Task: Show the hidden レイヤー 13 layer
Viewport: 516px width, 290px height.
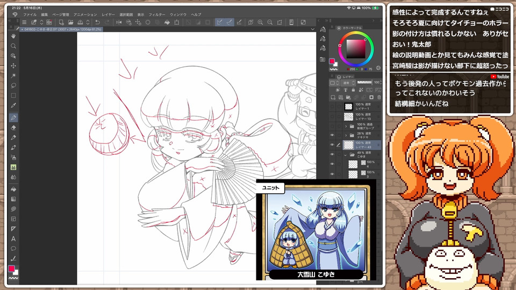Action: [x=332, y=117]
